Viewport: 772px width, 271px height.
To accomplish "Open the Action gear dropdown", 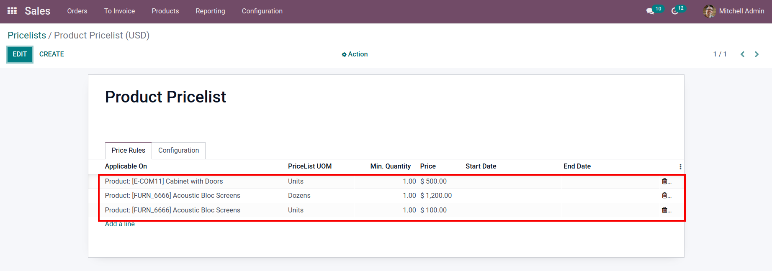I will [355, 54].
